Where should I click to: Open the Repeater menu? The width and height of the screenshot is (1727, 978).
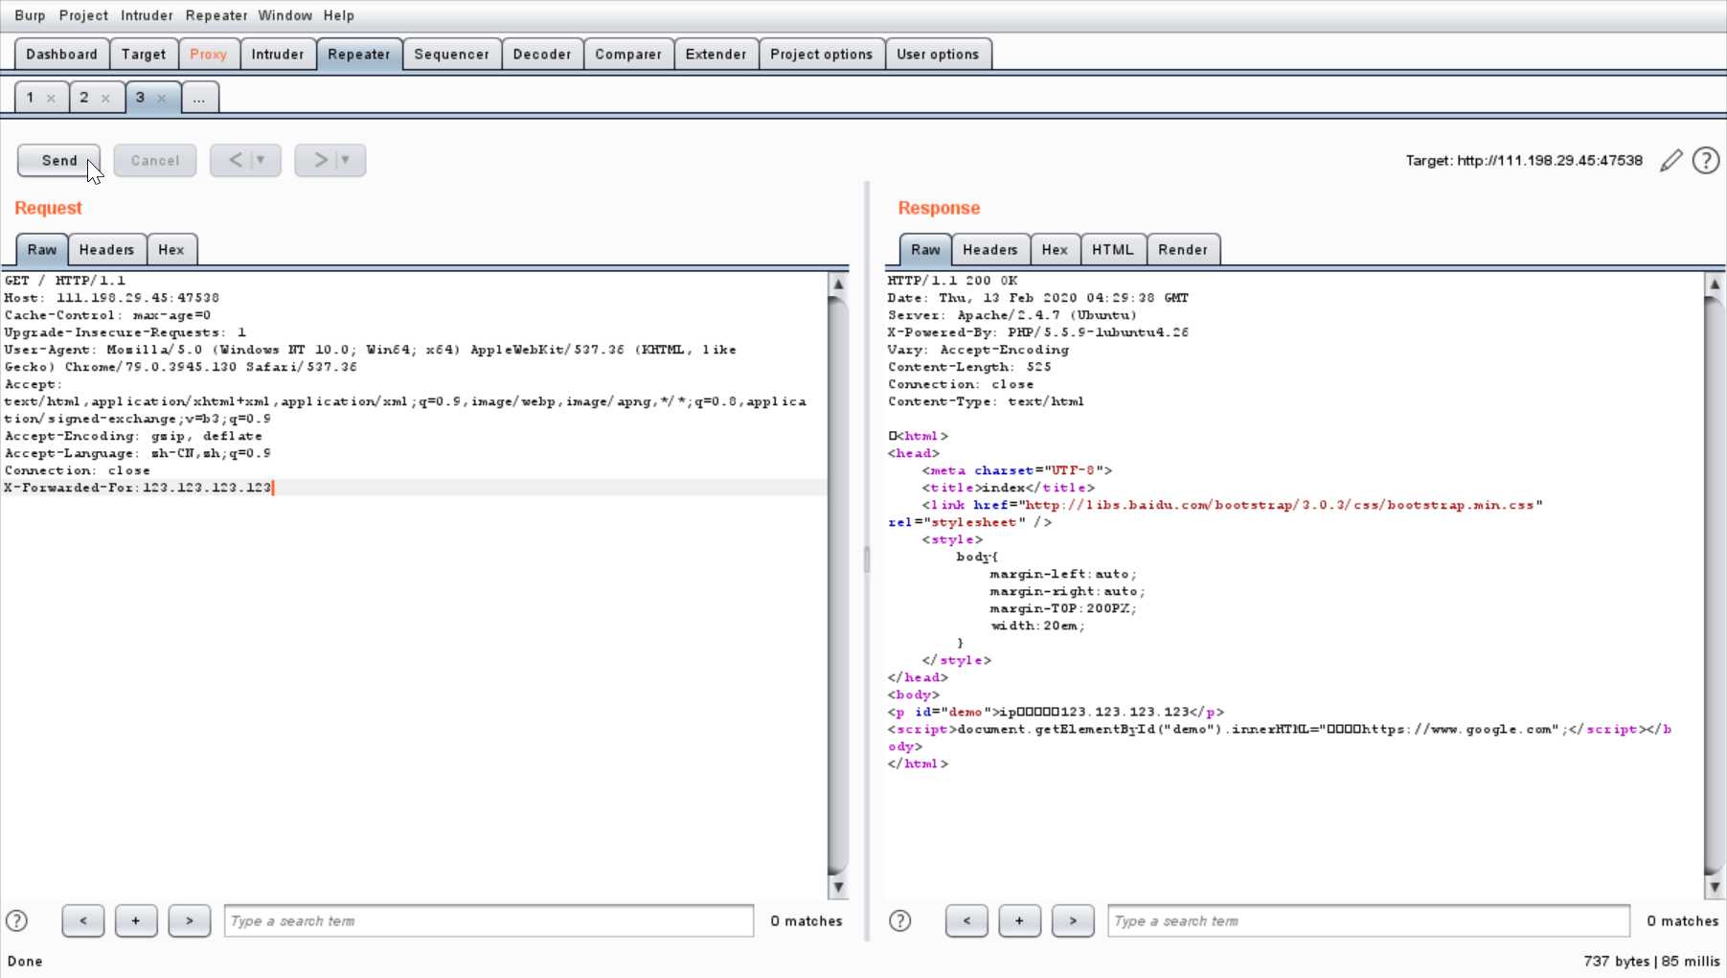pyautogui.click(x=216, y=15)
